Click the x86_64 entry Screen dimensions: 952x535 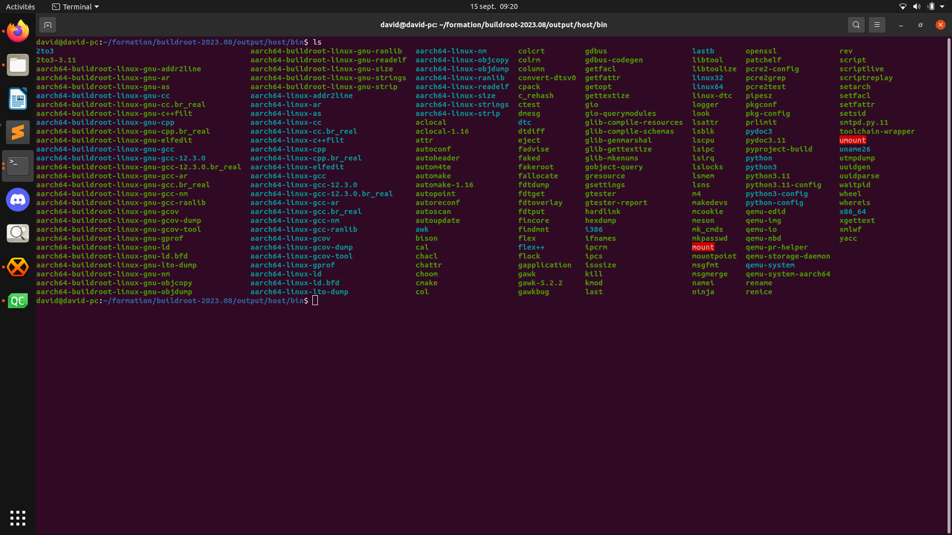click(x=853, y=212)
